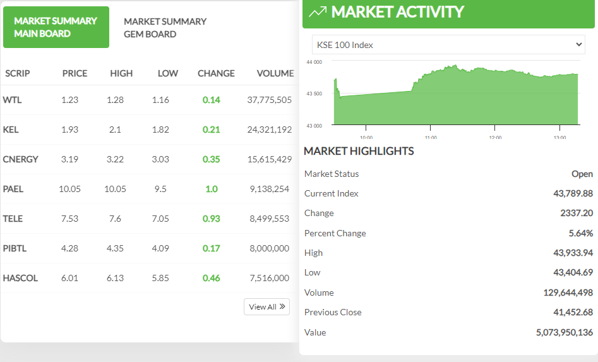The height and width of the screenshot is (362, 598).
Task: Select the CNERGY scrip row
Action: coord(20,159)
